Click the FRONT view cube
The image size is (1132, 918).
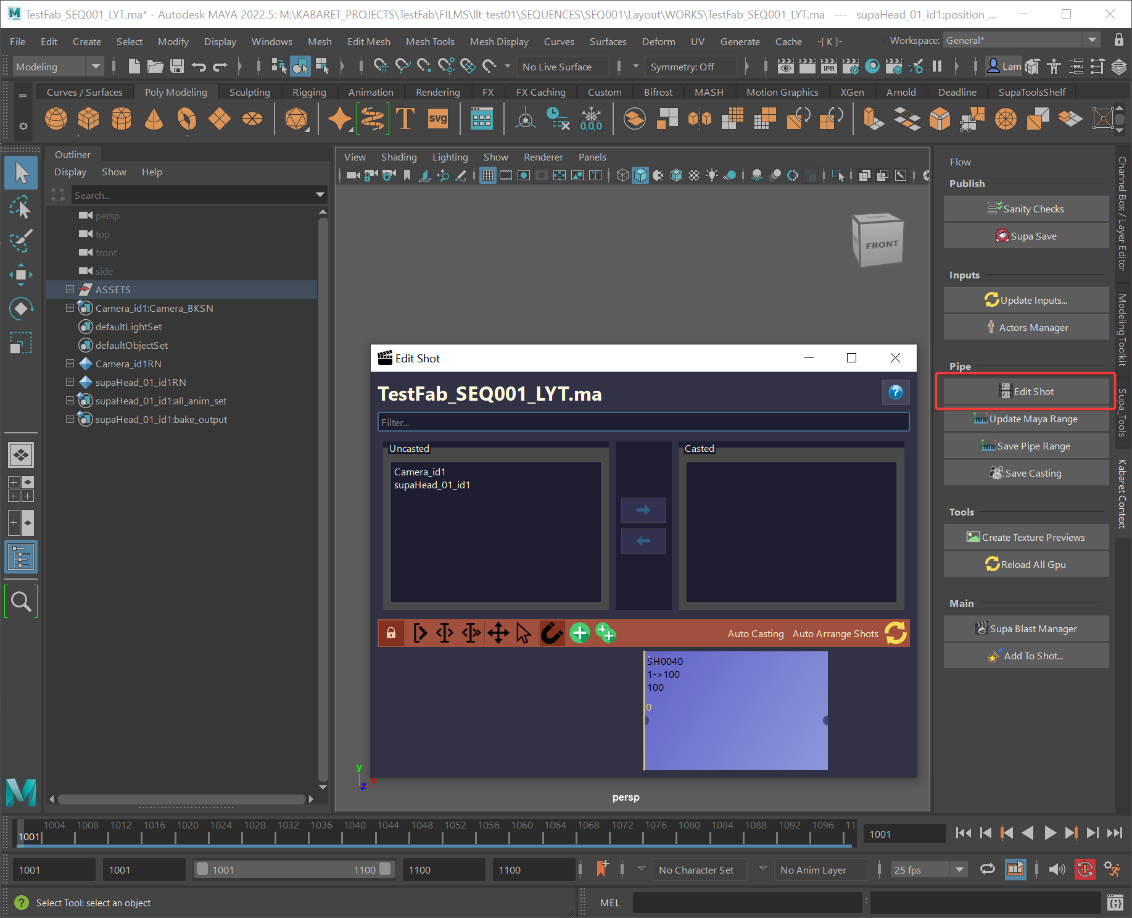878,240
